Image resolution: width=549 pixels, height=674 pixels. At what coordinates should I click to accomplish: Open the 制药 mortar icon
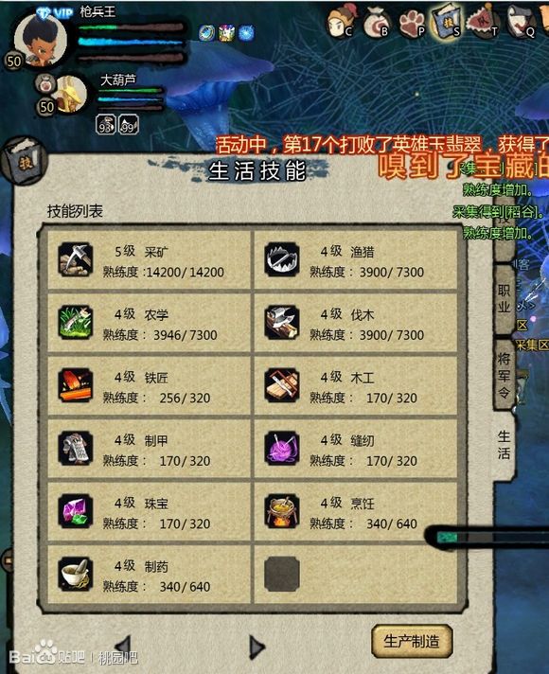pos(75,575)
